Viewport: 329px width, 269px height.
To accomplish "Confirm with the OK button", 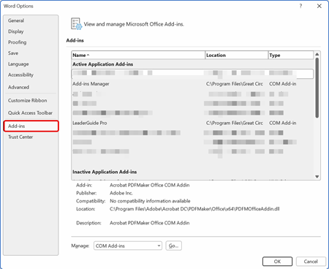I will tap(277, 262).
